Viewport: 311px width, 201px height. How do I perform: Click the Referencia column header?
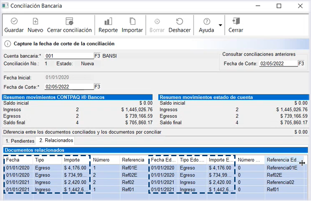[x=134, y=160]
